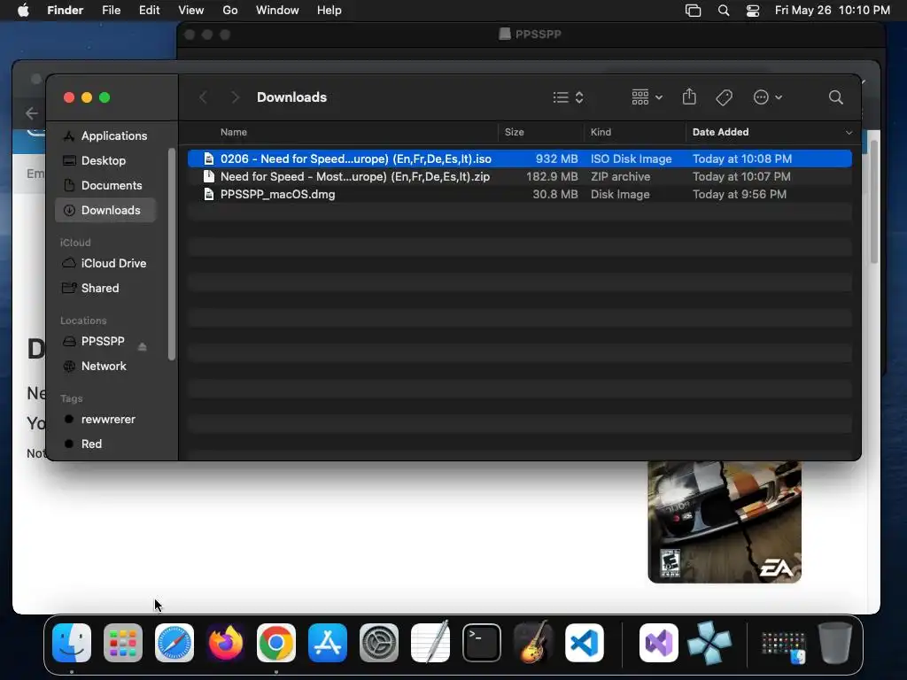Sort by the Name column header
907x680 pixels.
tap(234, 133)
